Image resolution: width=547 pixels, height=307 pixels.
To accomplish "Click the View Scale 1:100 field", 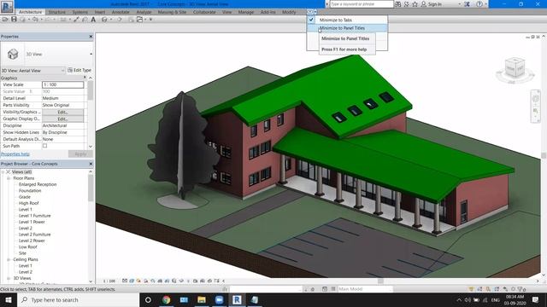I will tap(62, 84).
